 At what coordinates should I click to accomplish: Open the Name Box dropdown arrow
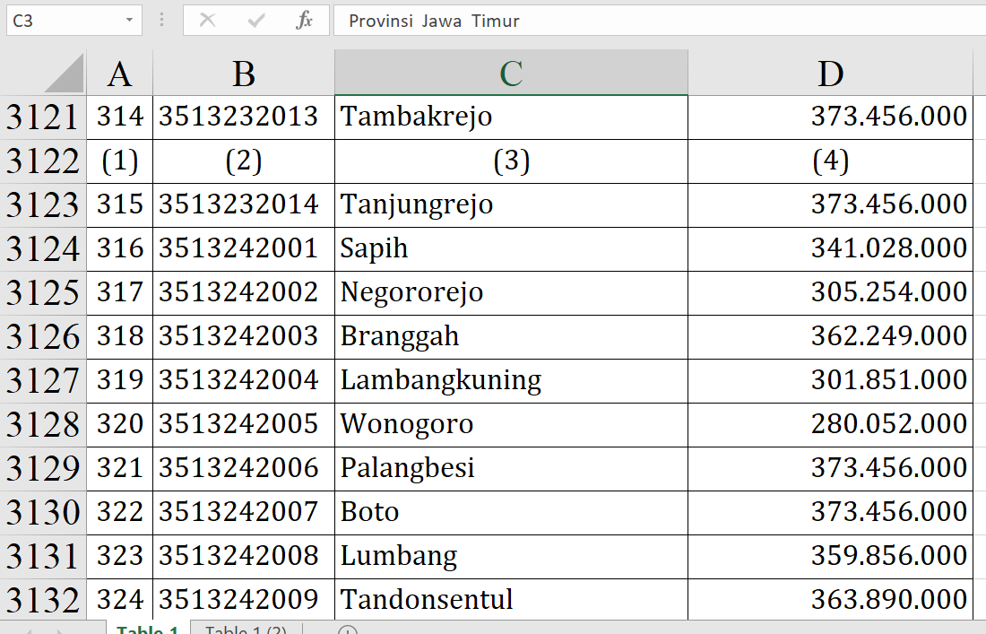tap(130, 21)
